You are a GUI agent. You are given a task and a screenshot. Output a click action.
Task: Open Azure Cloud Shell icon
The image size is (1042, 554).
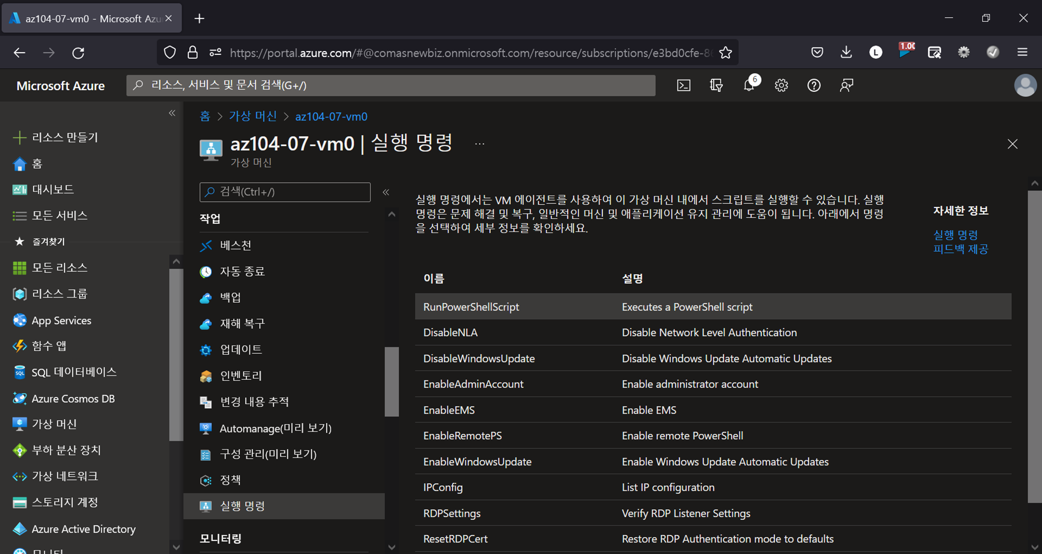tap(684, 85)
